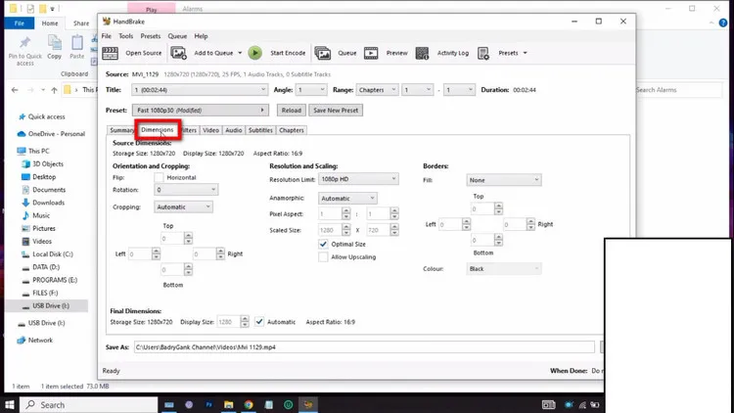Open the HandBrake Tools menu
Image resolution: width=734 pixels, height=413 pixels.
(x=125, y=36)
